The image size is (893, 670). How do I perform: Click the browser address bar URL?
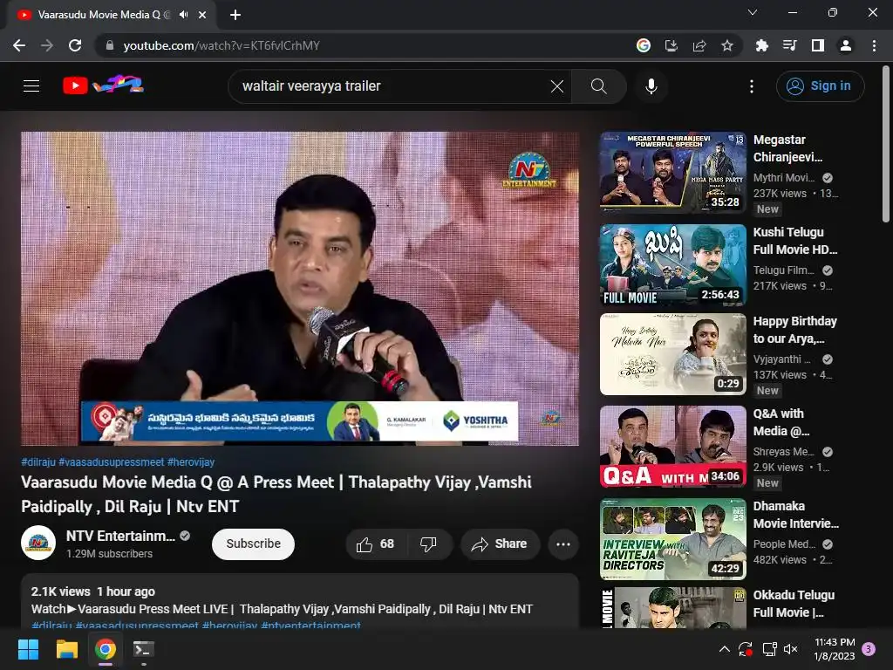coord(222,45)
